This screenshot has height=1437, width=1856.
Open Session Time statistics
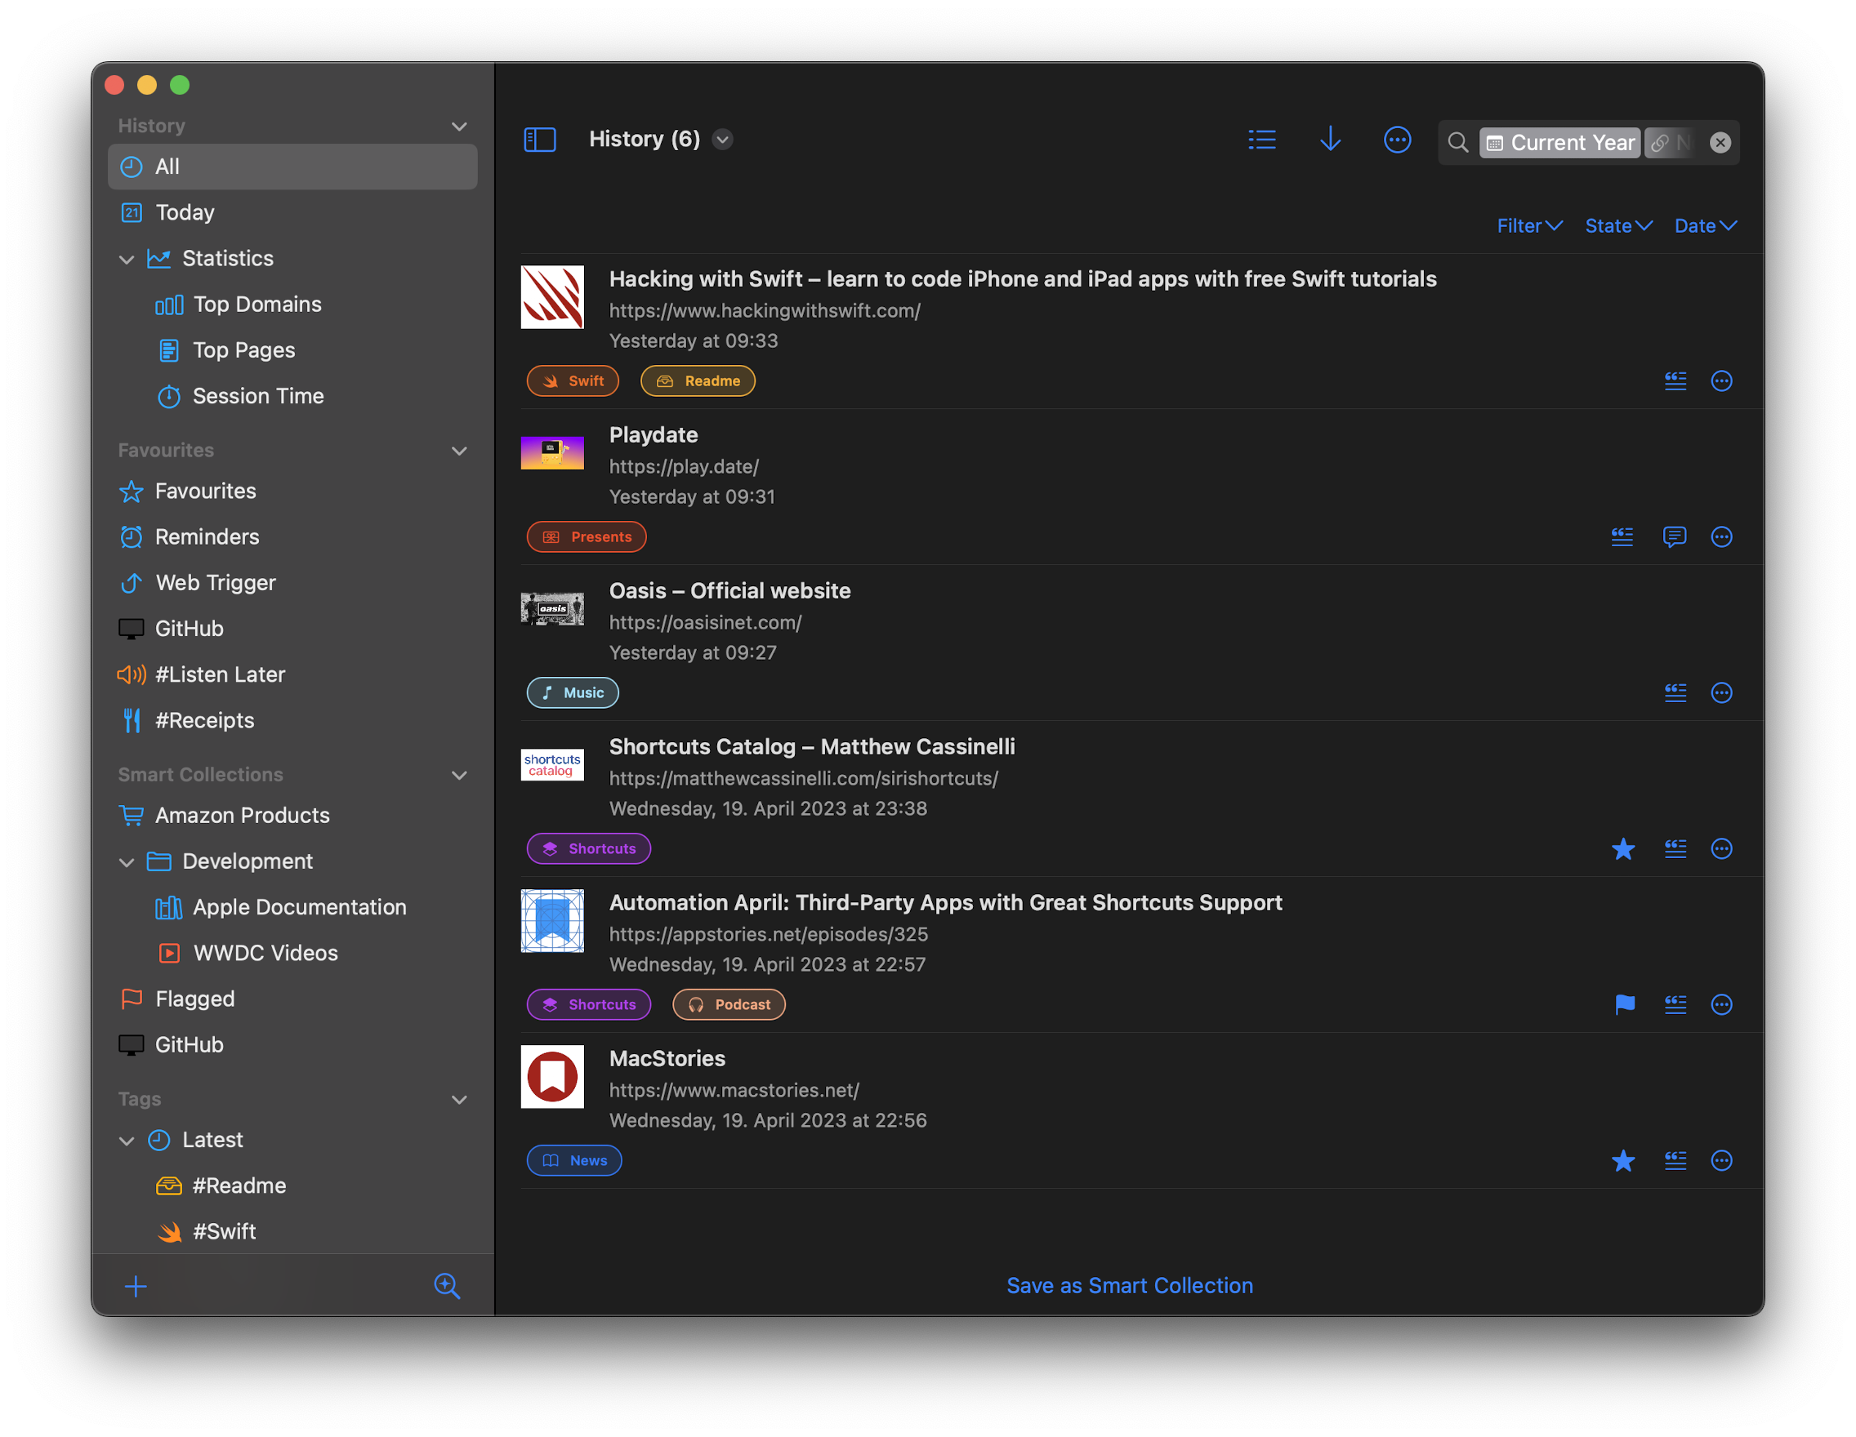tap(292, 396)
